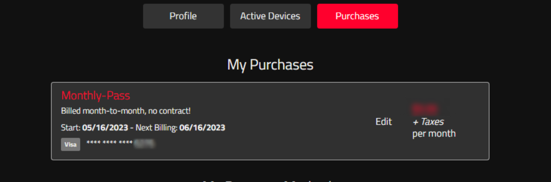Click the 'per month' billing text
This screenshot has height=182, width=551.
(434, 133)
